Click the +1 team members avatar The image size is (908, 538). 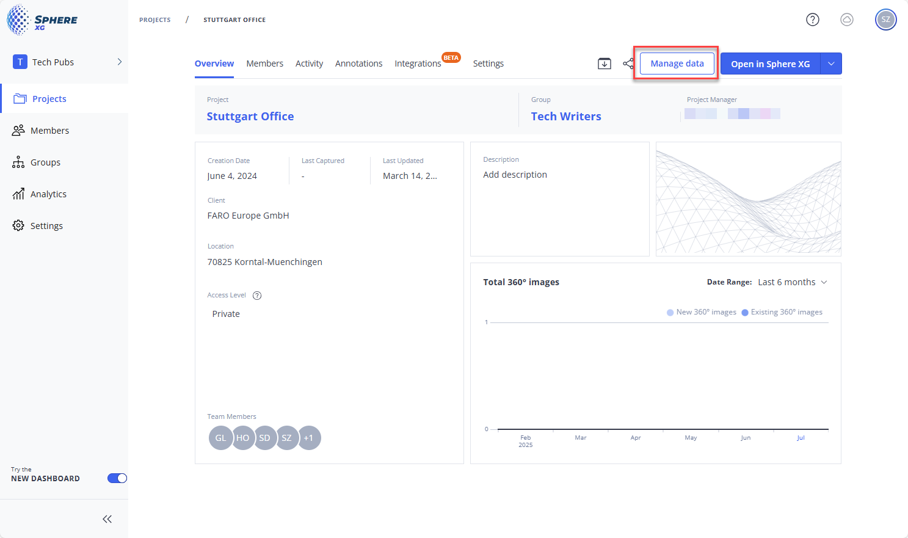pyautogui.click(x=309, y=438)
